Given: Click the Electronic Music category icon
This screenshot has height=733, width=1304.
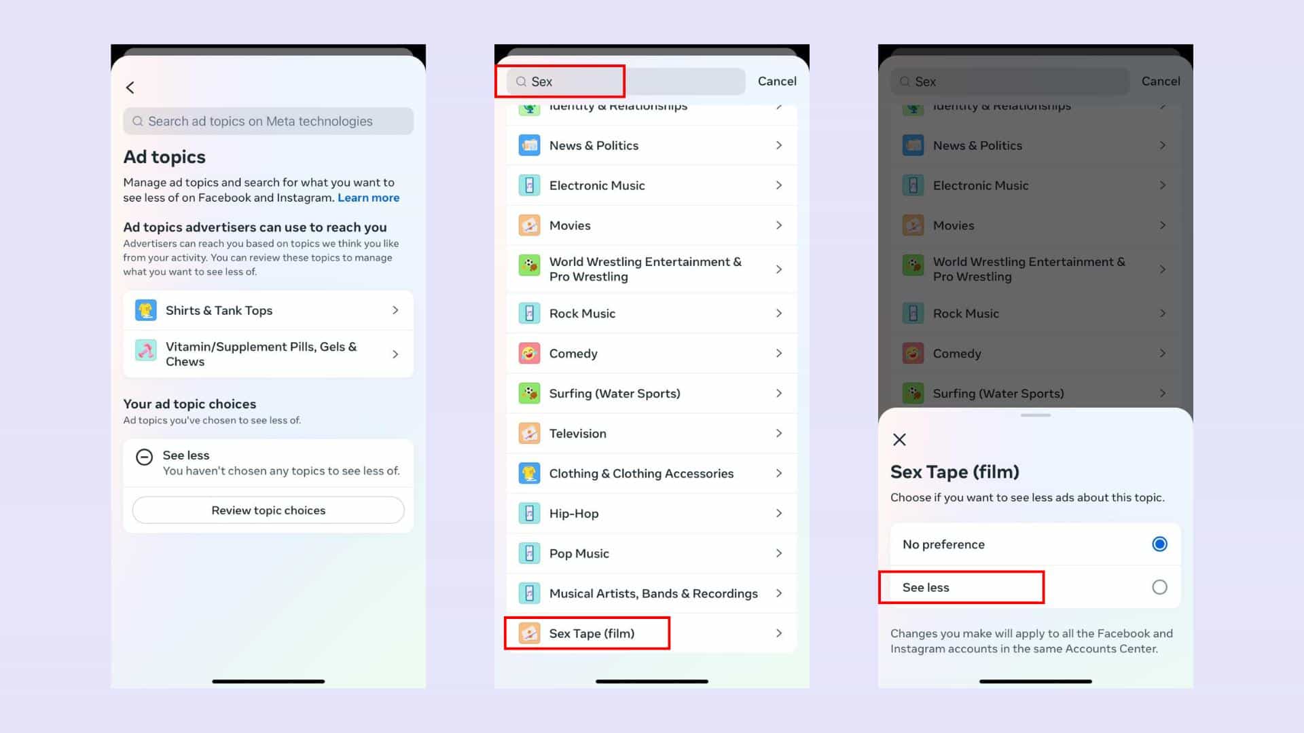Looking at the screenshot, I should 529,185.
